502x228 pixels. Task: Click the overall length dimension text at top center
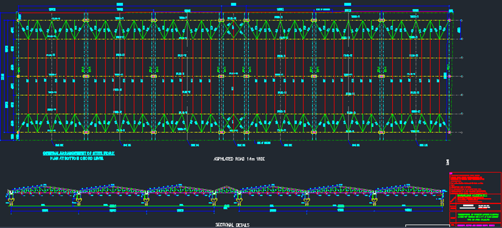(233, 4)
